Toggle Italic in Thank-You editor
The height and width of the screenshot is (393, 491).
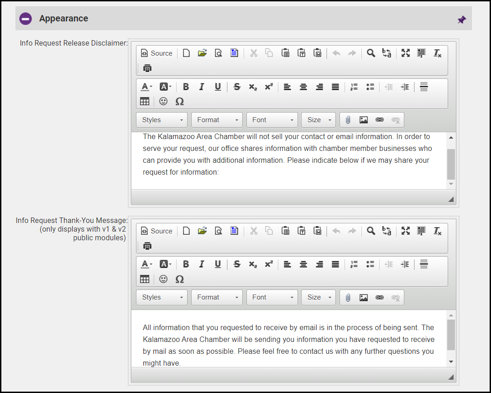click(202, 264)
